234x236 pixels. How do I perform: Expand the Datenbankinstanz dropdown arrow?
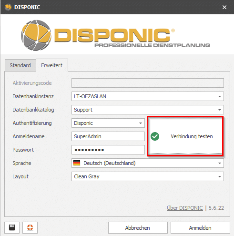[x=220, y=96]
